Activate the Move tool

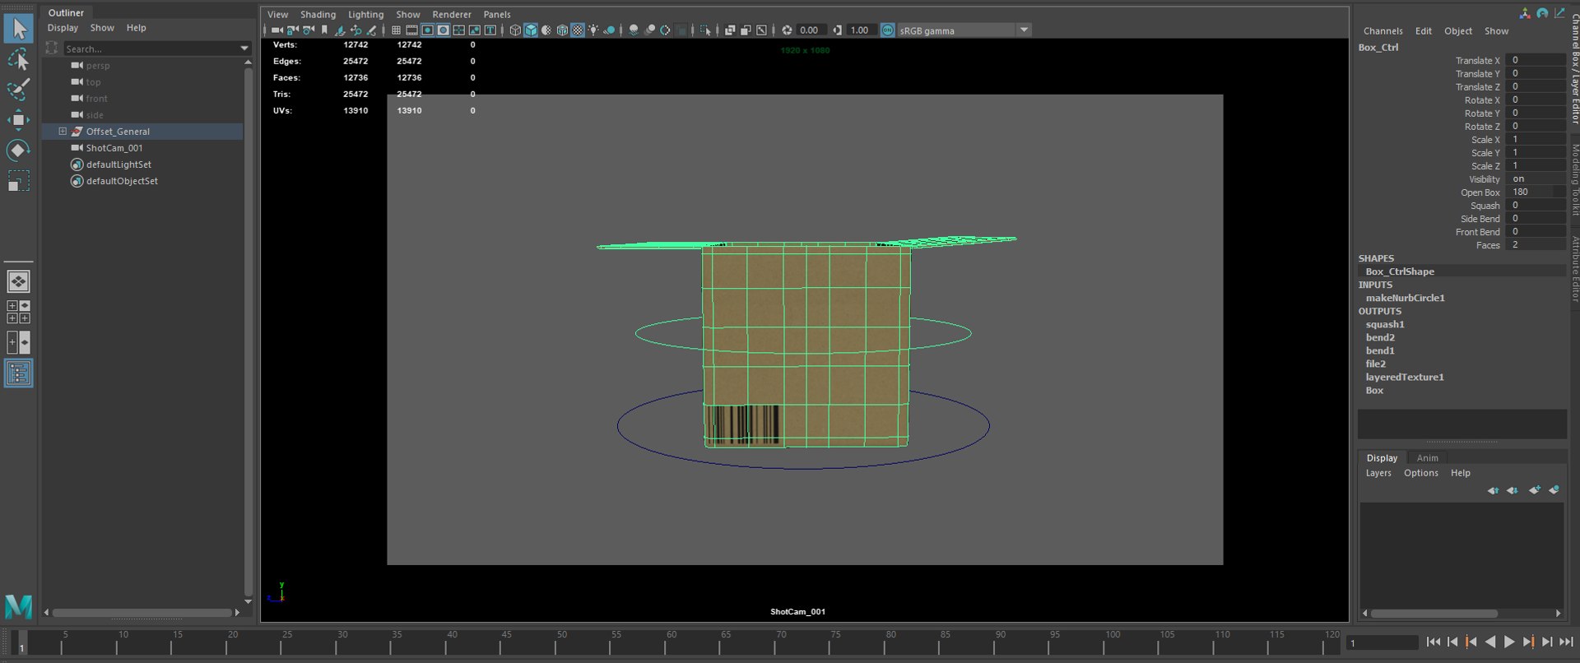coord(18,119)
